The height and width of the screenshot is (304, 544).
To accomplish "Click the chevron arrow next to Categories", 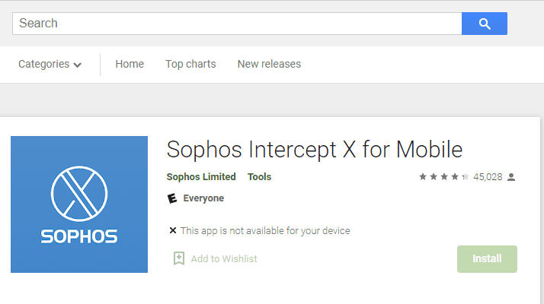I will tap(78, 65).
